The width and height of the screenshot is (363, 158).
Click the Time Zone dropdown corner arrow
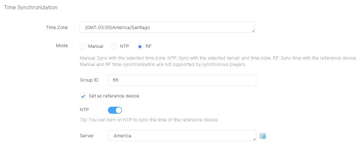pyautogui.click(x=253, y=31)
